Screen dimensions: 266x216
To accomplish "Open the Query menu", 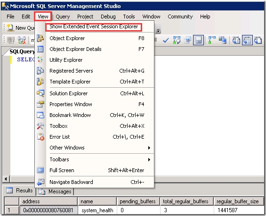I will [x=63, y=17].
